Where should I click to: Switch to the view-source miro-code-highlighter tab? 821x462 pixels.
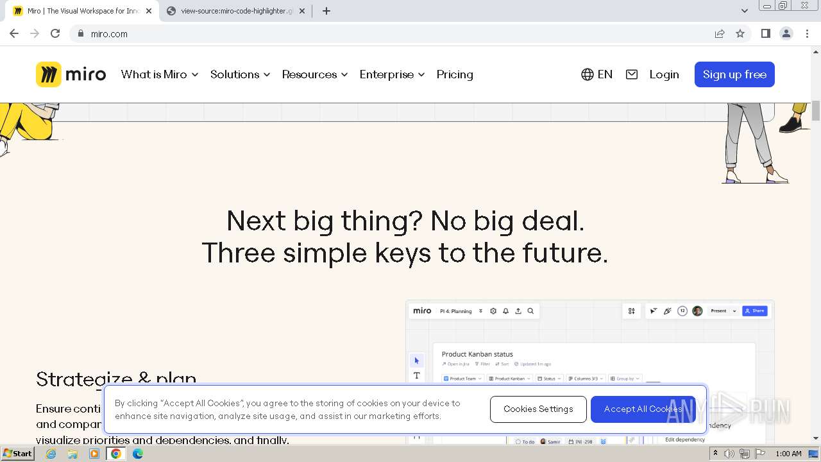pos(234,11)
